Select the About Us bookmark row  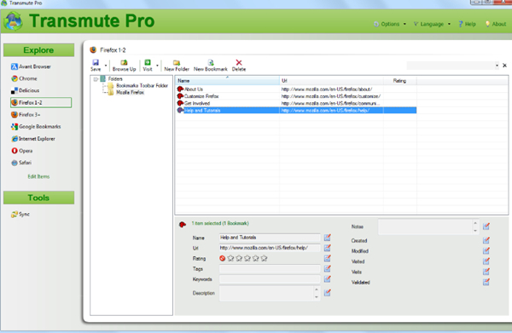pos(296,89)
